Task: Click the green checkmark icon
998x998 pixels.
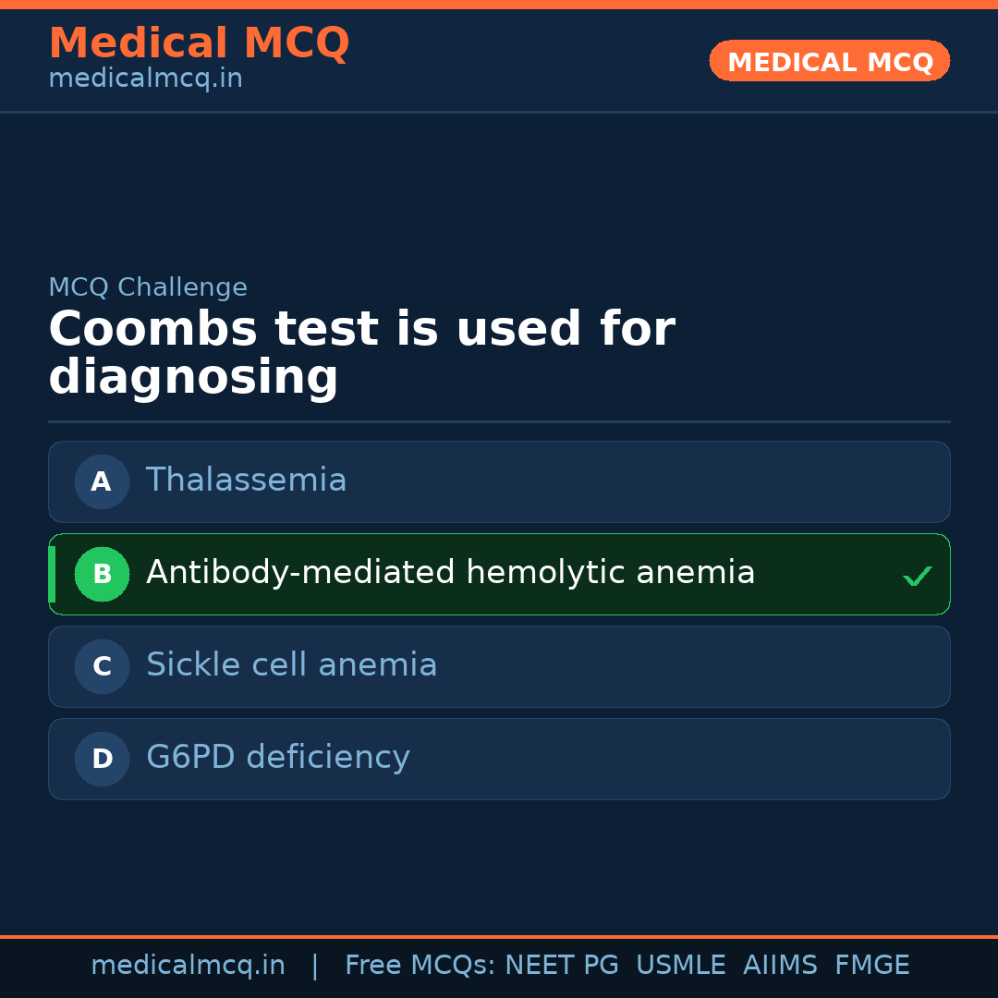Action: click(917, 576)
